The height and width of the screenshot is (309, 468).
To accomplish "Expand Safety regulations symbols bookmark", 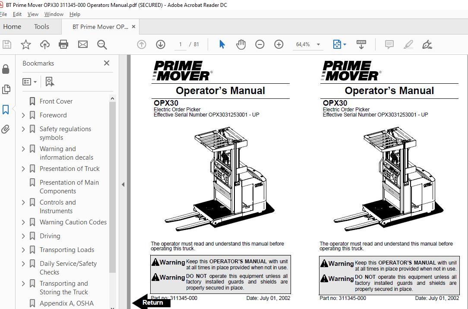I will click(23, 129).
